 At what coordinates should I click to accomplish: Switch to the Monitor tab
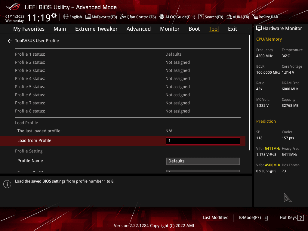pos(170,29)
